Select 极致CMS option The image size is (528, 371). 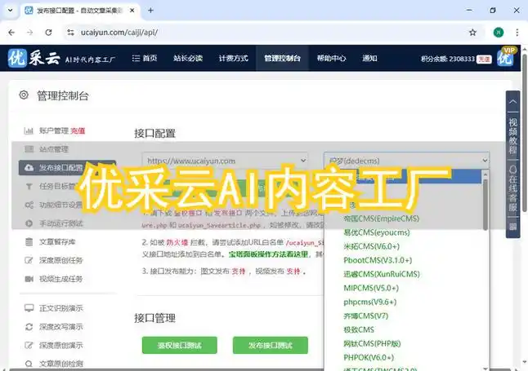[x=359, y=329]
